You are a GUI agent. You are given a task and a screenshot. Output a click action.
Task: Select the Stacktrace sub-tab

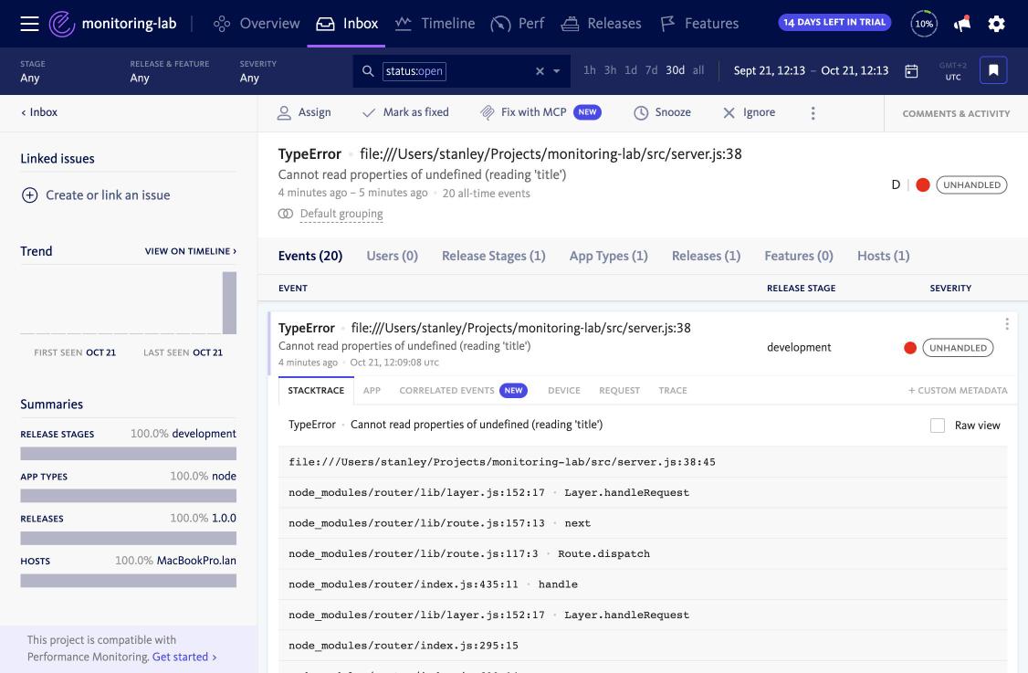[316, 390]
